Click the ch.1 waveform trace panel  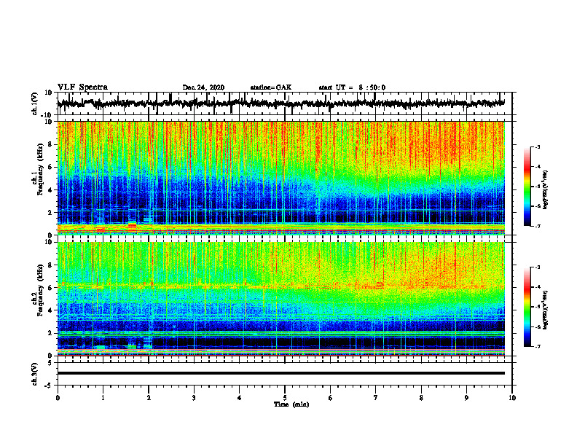click(285, 103)
